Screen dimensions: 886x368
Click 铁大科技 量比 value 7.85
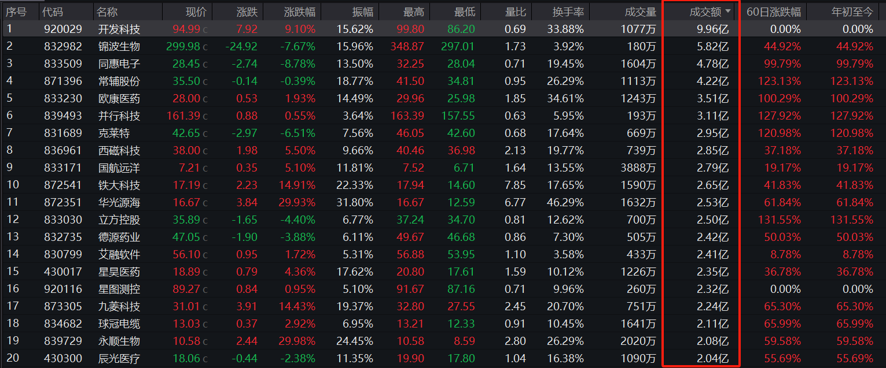[x=515, y=185]
